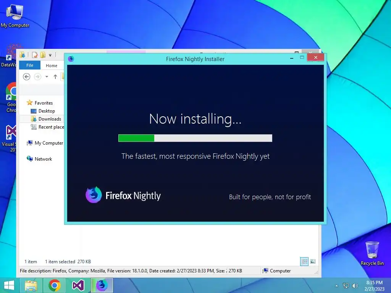Click the installer title bar Firefox icon
The image size is (391, 293).
[x=71, y=59]
